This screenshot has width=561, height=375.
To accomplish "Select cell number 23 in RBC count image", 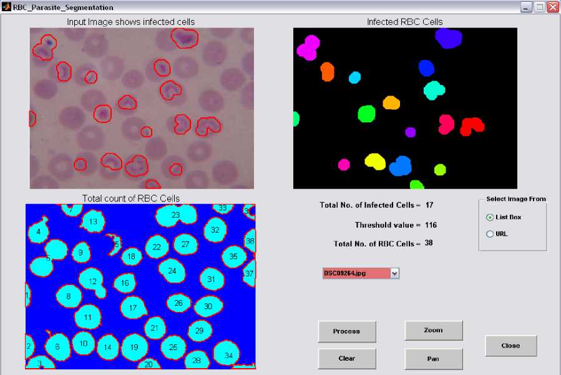I will point(175,215).
